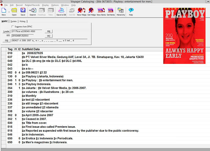Screen dimensions: 210x151
Task: Click the 130 Playboy (Jakarta, Indonesia) field
Action: pyautogui.click(x=43, y=77)
